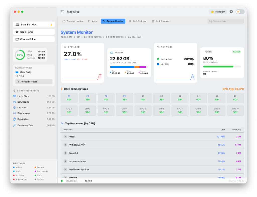The image size is (257, 197).
Task: Click the CPU column header
Action: (223, 130)
